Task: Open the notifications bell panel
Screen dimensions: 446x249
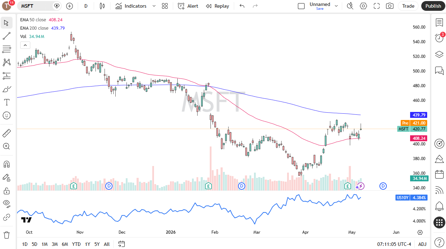Action: coord(439,206)
